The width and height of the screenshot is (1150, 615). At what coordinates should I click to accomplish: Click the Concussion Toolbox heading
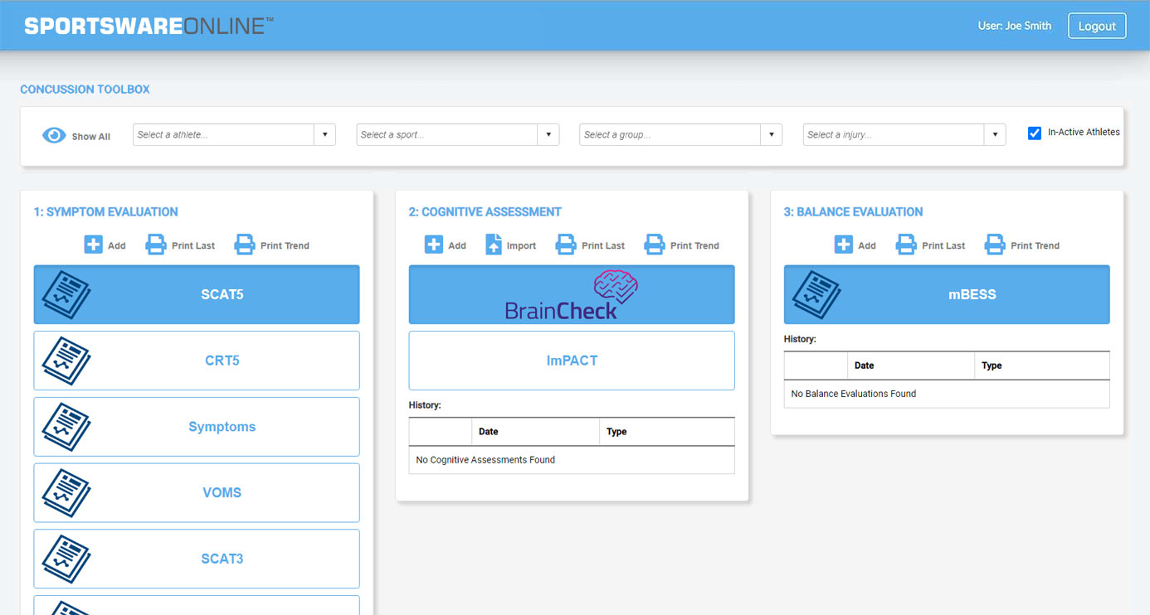85,90
